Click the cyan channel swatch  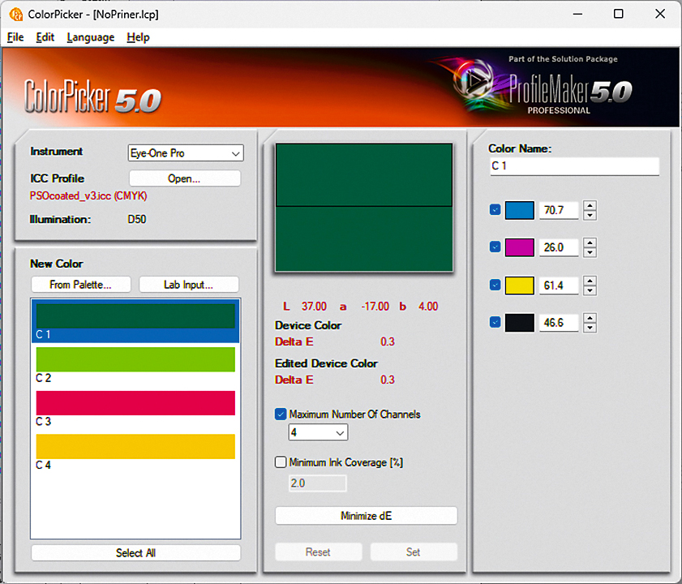click(x=519, y=210)
